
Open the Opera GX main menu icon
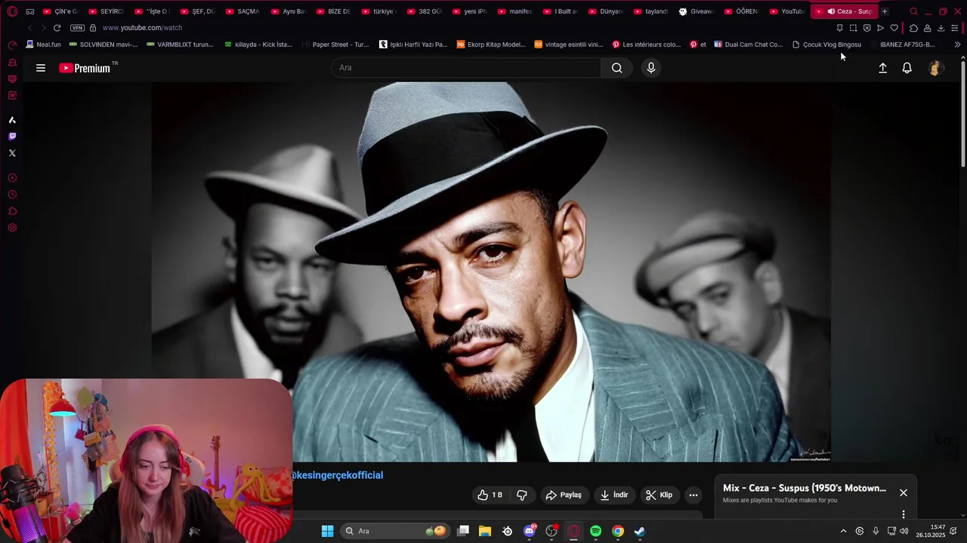(12, 11)
